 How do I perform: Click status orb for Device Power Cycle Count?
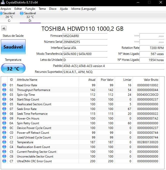[x=4, y=128]
